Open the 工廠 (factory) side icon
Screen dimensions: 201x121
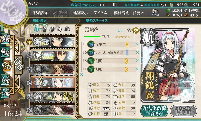(5, 93)
